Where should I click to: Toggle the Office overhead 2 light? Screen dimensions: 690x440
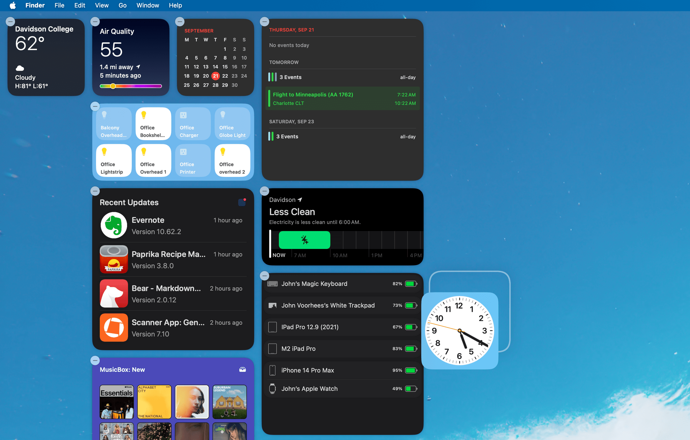(x=232, y=160)
